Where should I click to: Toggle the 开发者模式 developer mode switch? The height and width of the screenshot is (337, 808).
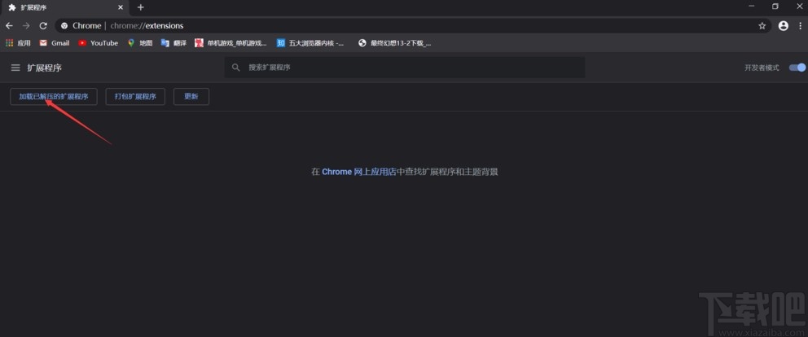[797, 68]
